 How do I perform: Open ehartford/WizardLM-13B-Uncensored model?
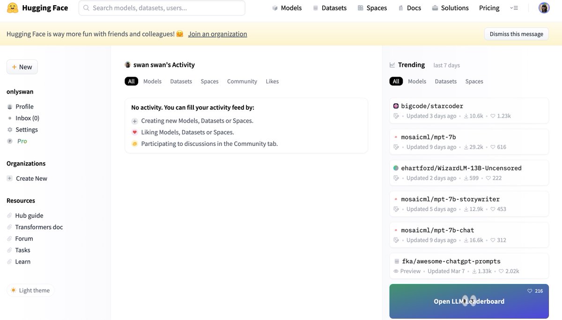pos(469,173)
